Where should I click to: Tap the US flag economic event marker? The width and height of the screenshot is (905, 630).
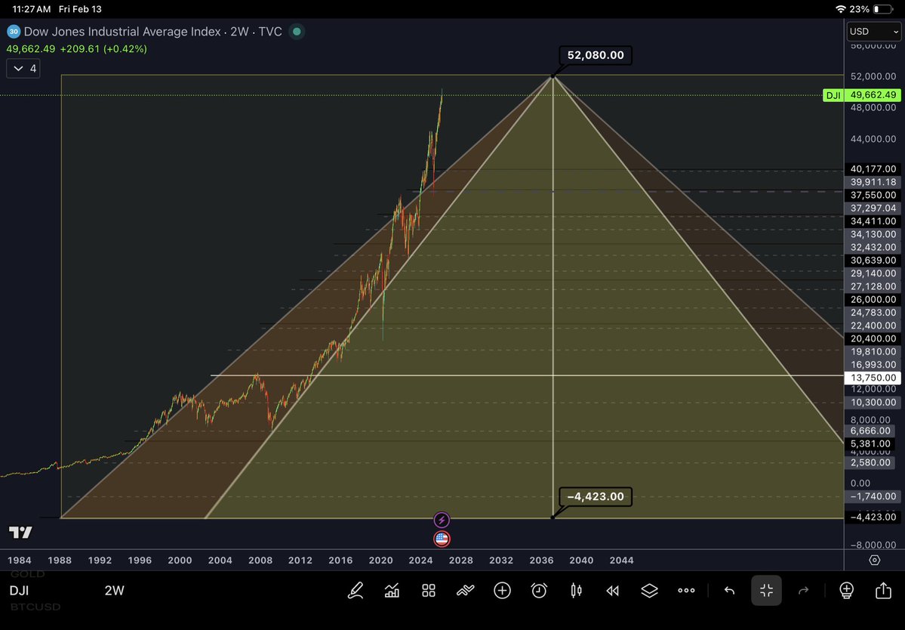(x=442, y=539)
